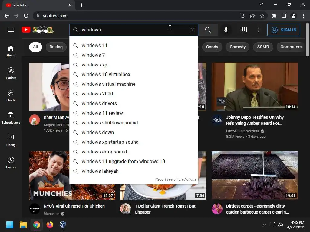
Task: Toggle the Chrome side panel icon
Action: [x=284, y=16]
